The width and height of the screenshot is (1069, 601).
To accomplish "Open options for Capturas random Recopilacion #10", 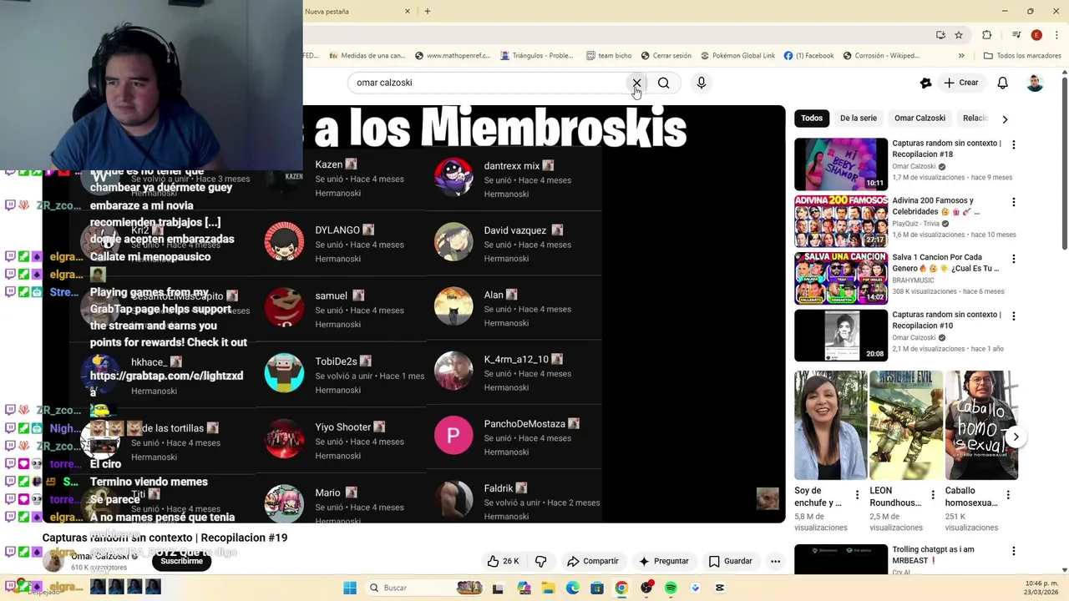I will point(1014,316).
